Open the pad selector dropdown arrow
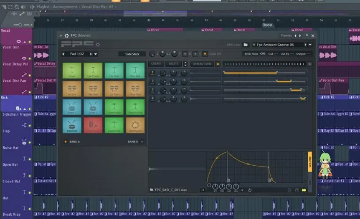 pyautogui.click(x=96, y=54)
